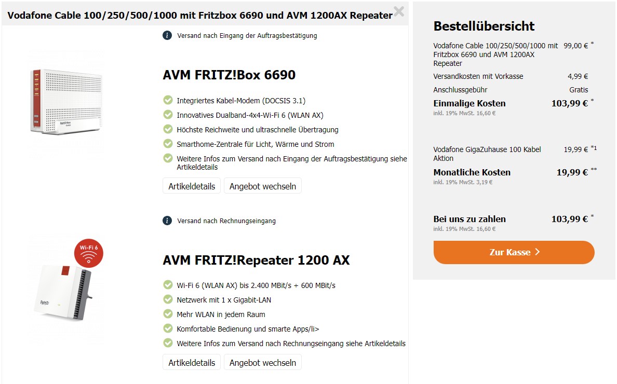The image size is (617, 384).
Task: Open Artikeldetails for FRITZ!Box 6690
Action: coord(192,186)
